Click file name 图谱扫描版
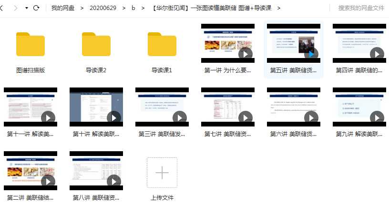Viewport: 389px width, 204px height. (x=31, y=70)
